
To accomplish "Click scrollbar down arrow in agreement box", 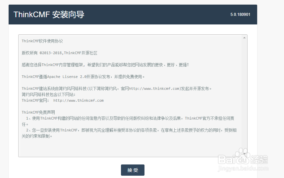I will point(244,154).
